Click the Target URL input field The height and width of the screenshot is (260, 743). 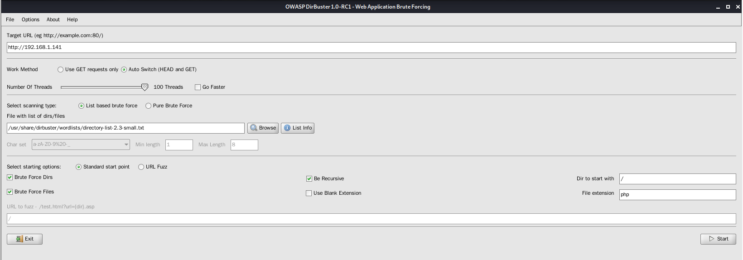(371, 48)
